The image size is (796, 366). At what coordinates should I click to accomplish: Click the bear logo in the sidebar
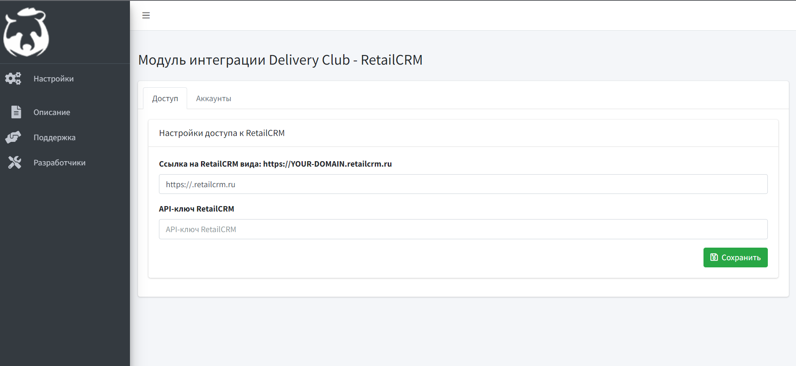pos(26,32)
